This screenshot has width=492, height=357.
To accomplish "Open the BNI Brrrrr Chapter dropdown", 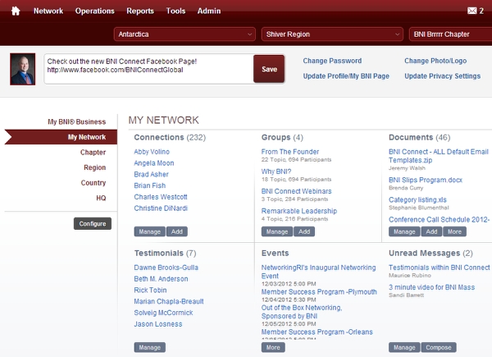I will pyautogui.click(x=451, y=34).
